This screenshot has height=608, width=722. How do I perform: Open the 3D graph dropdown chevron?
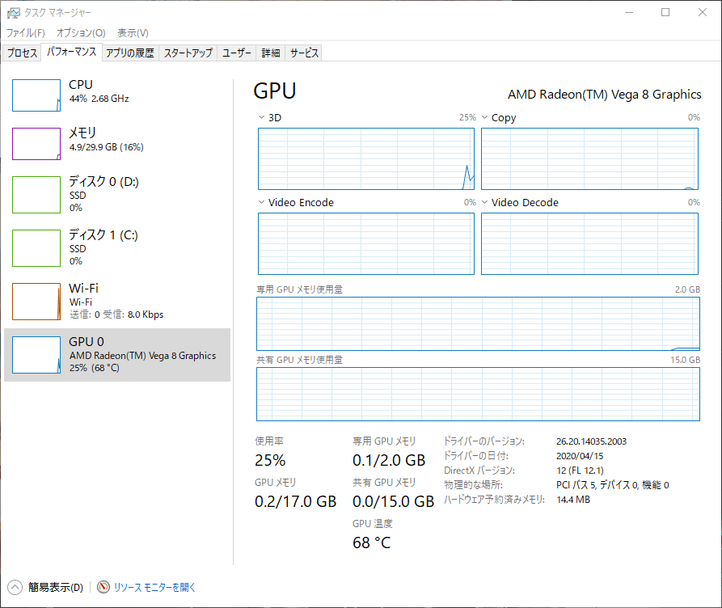261,117
